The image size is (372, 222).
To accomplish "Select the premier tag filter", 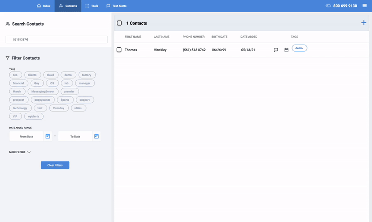I will (69, 91).
